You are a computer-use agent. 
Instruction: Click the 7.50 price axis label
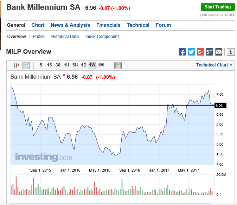click(x=220, y=95)
